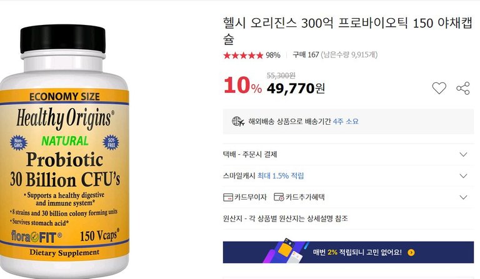Click the 98% rating percentage
The width and height of the screenshot is (480, 279).
[272, 56]
